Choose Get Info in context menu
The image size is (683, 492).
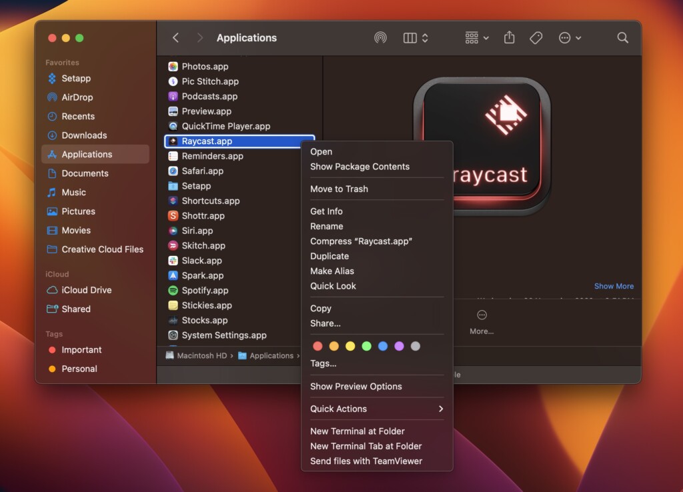(326, 211)
